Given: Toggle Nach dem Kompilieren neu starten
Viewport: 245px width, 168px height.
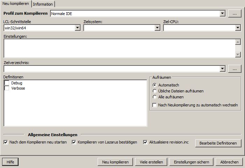Looking at the screenshot, I should 6,142.
